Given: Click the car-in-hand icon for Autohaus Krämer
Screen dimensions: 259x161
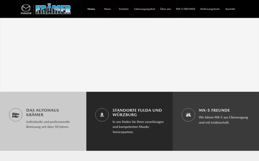Looking at the screenshot, I should [x=16, y=115].
